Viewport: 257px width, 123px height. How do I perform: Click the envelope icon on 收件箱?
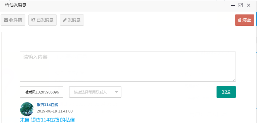6,20
